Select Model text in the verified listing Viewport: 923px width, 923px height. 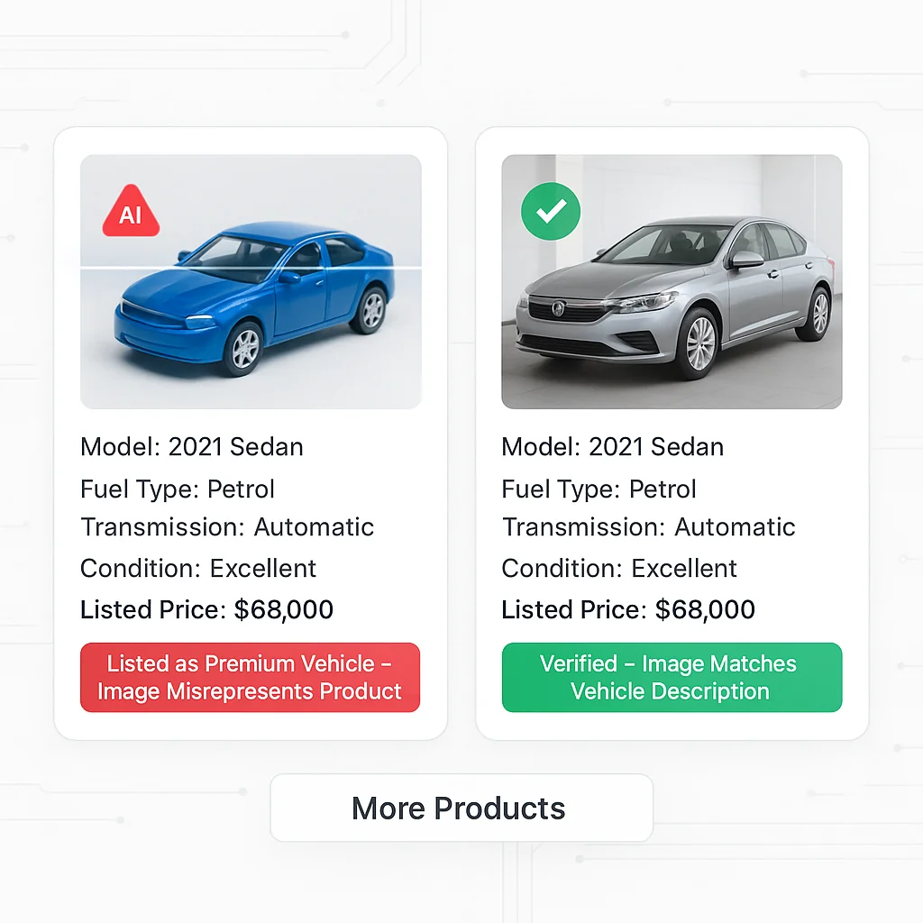[x=613, y=447]
